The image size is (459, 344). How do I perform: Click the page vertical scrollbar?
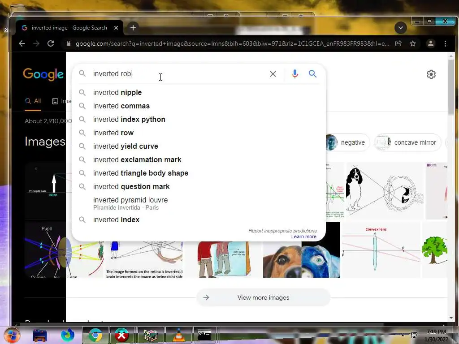451,88
